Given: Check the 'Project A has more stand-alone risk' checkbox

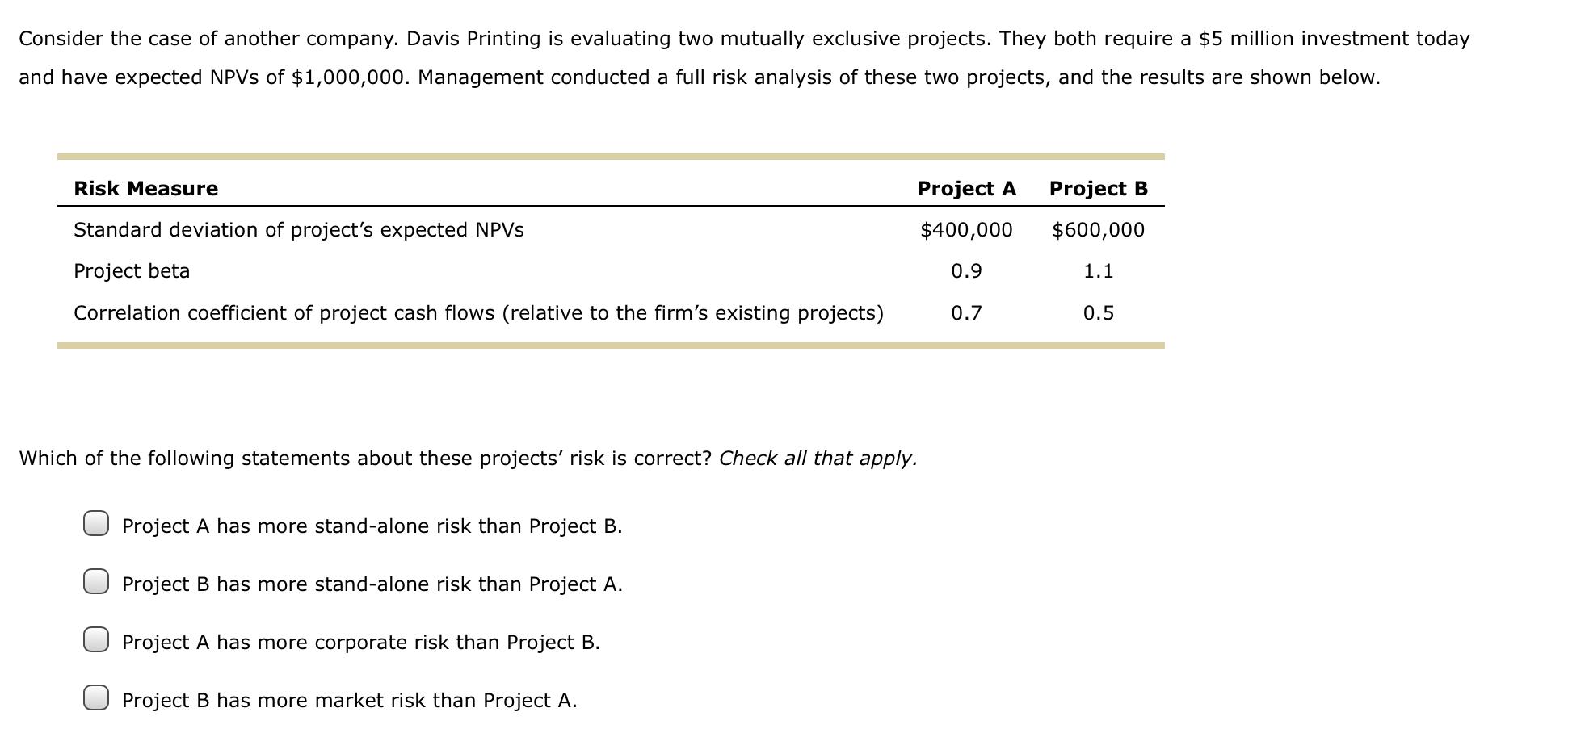Looking at the screenshot, I should tap(97, 525).
